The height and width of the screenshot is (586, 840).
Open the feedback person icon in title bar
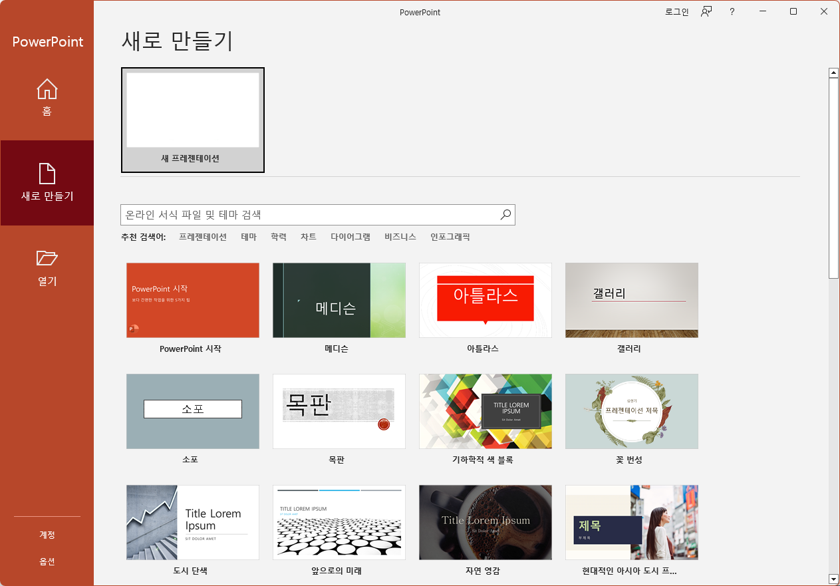[x=706, y=12]
